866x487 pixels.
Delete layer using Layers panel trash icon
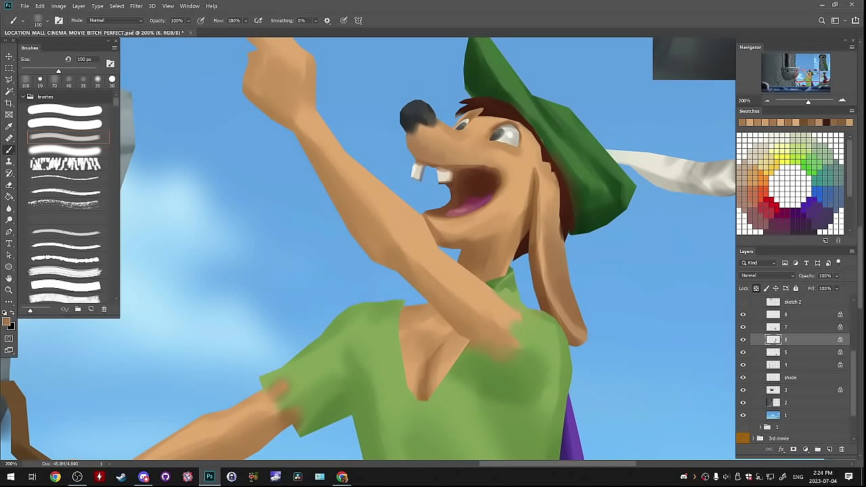pyautogui.click(x=842, y=449)
